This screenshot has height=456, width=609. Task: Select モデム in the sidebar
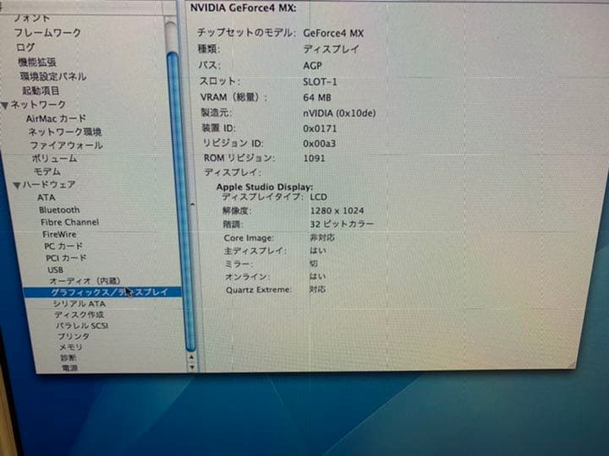(47, 171)
